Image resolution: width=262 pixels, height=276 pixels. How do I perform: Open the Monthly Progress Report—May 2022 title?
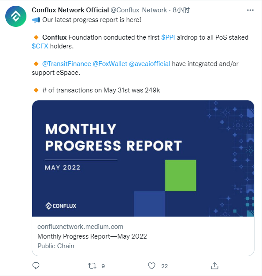pos(92,236)
